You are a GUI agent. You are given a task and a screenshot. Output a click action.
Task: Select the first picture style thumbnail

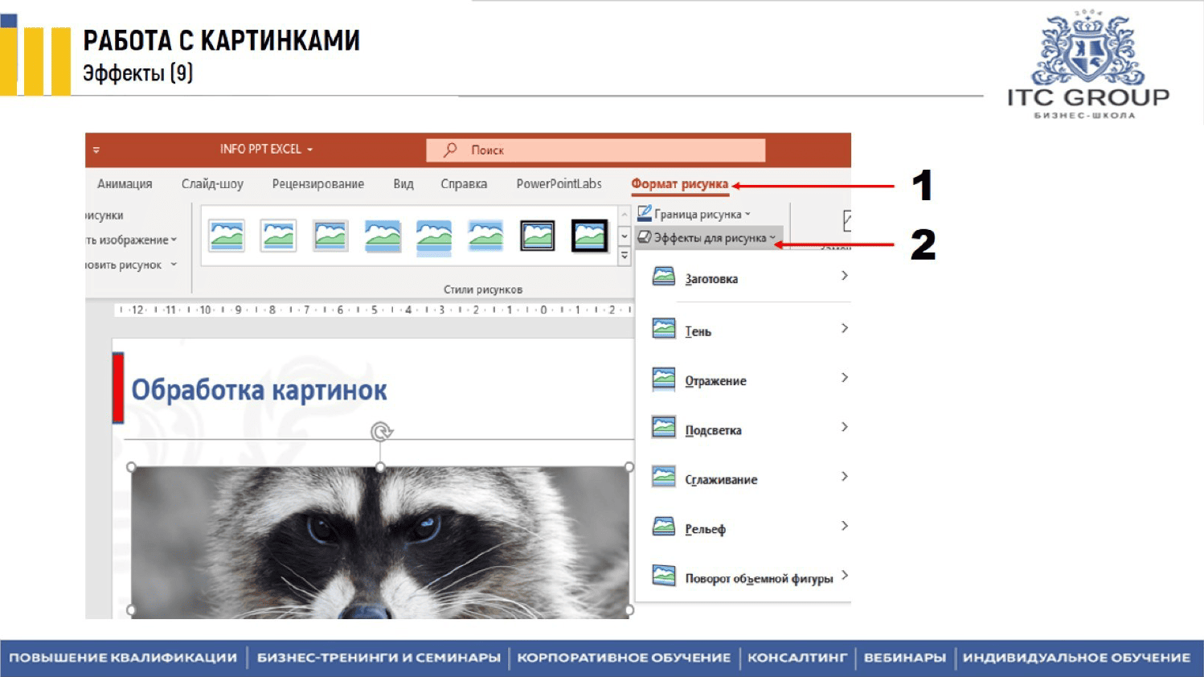tap(227, 236)
